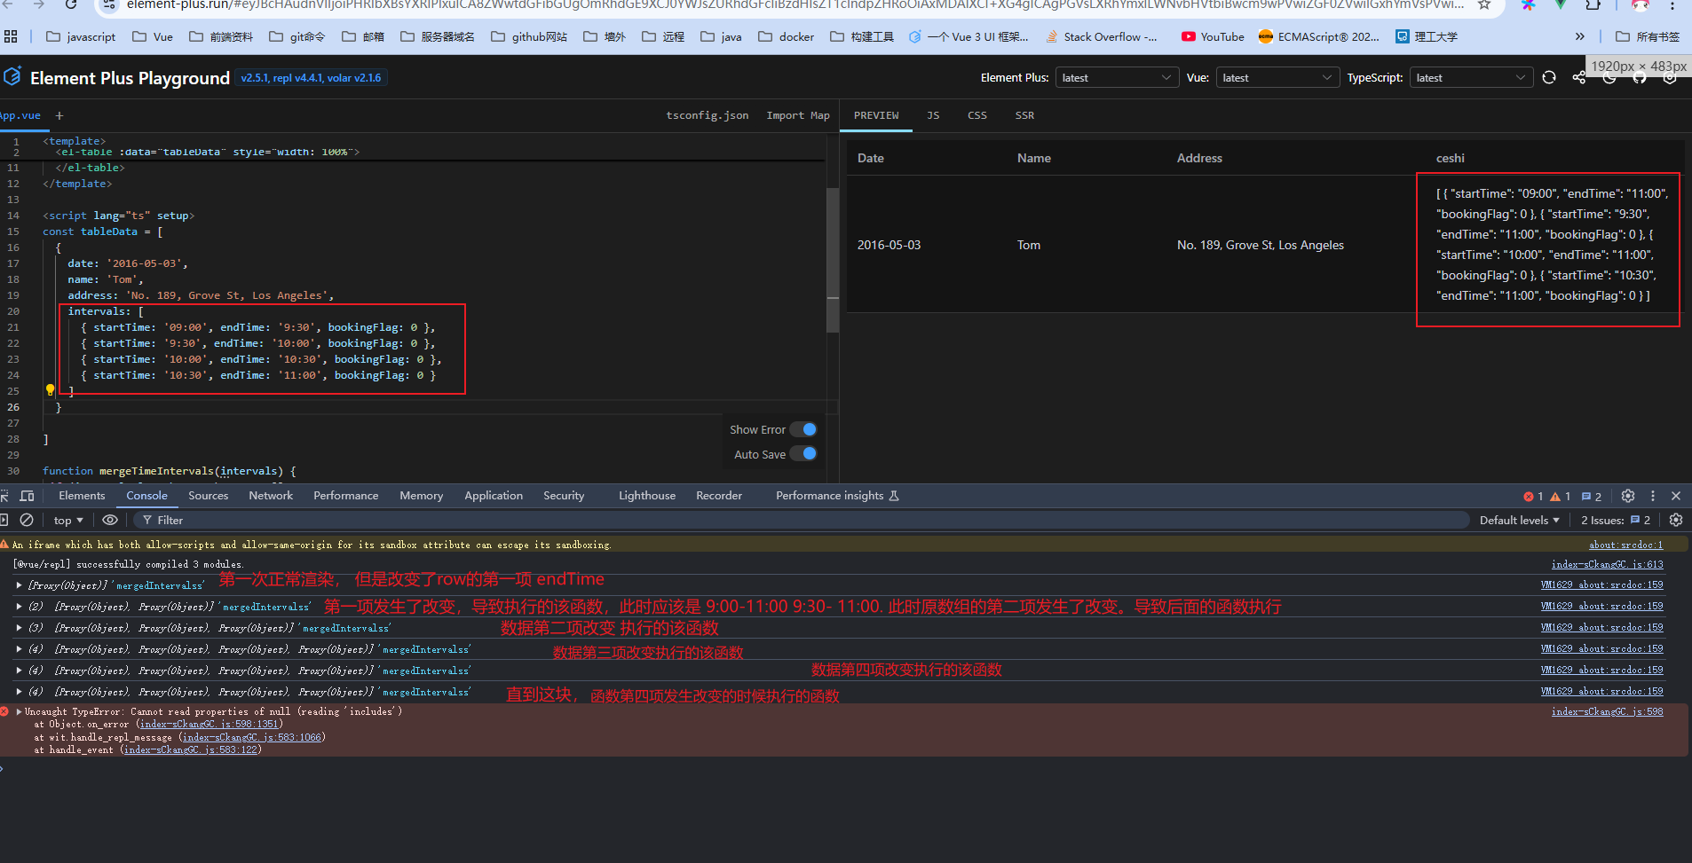
Task: Click the orange warning count icon
Action: 1555,497
